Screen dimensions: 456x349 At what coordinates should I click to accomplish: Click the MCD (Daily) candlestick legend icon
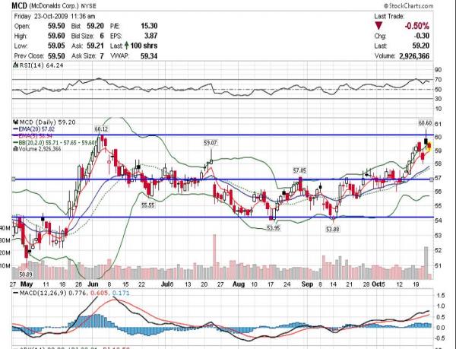[16, 122]
